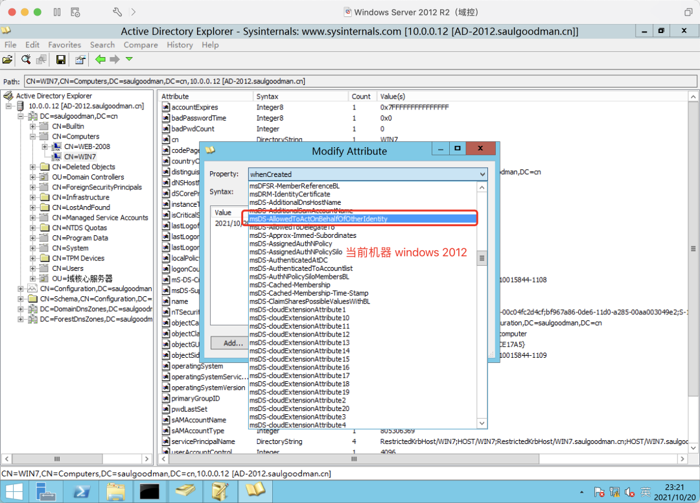
Task: Select DC=ForestDnsZones partition in tree
Action: 96,319
